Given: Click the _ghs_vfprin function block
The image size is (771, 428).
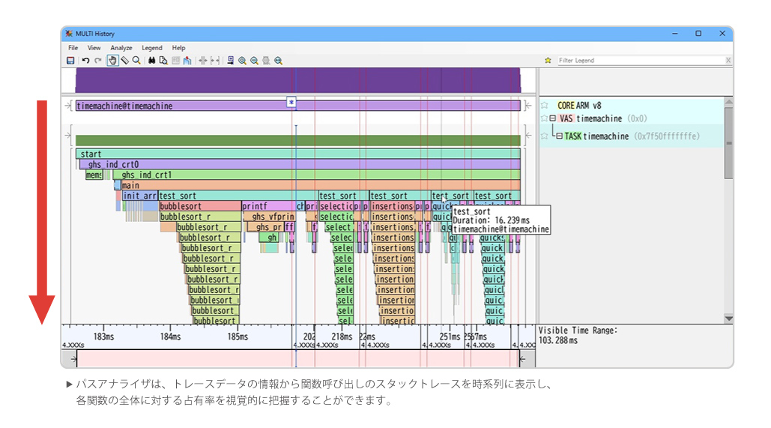Looking at the screenshot, I should (269, 217).
